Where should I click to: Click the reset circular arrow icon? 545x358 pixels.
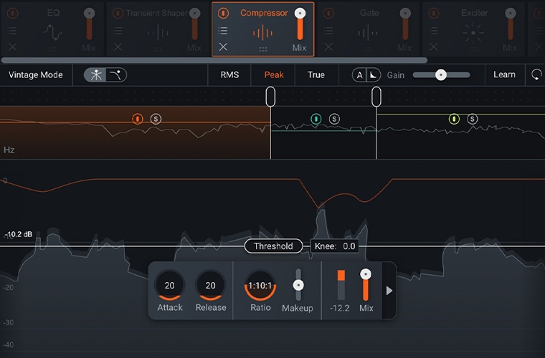pos(536,74)
